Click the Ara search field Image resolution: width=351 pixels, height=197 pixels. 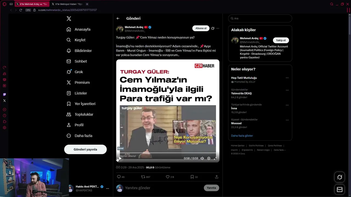pos(260,18)
